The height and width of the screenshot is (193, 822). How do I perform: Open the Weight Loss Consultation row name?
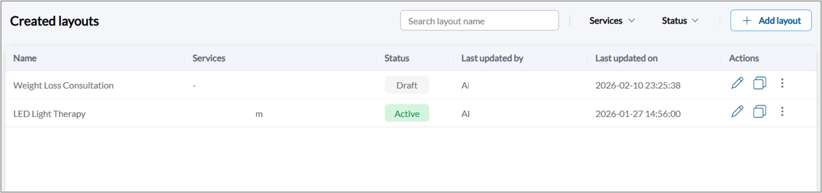[x=64, y=85]
